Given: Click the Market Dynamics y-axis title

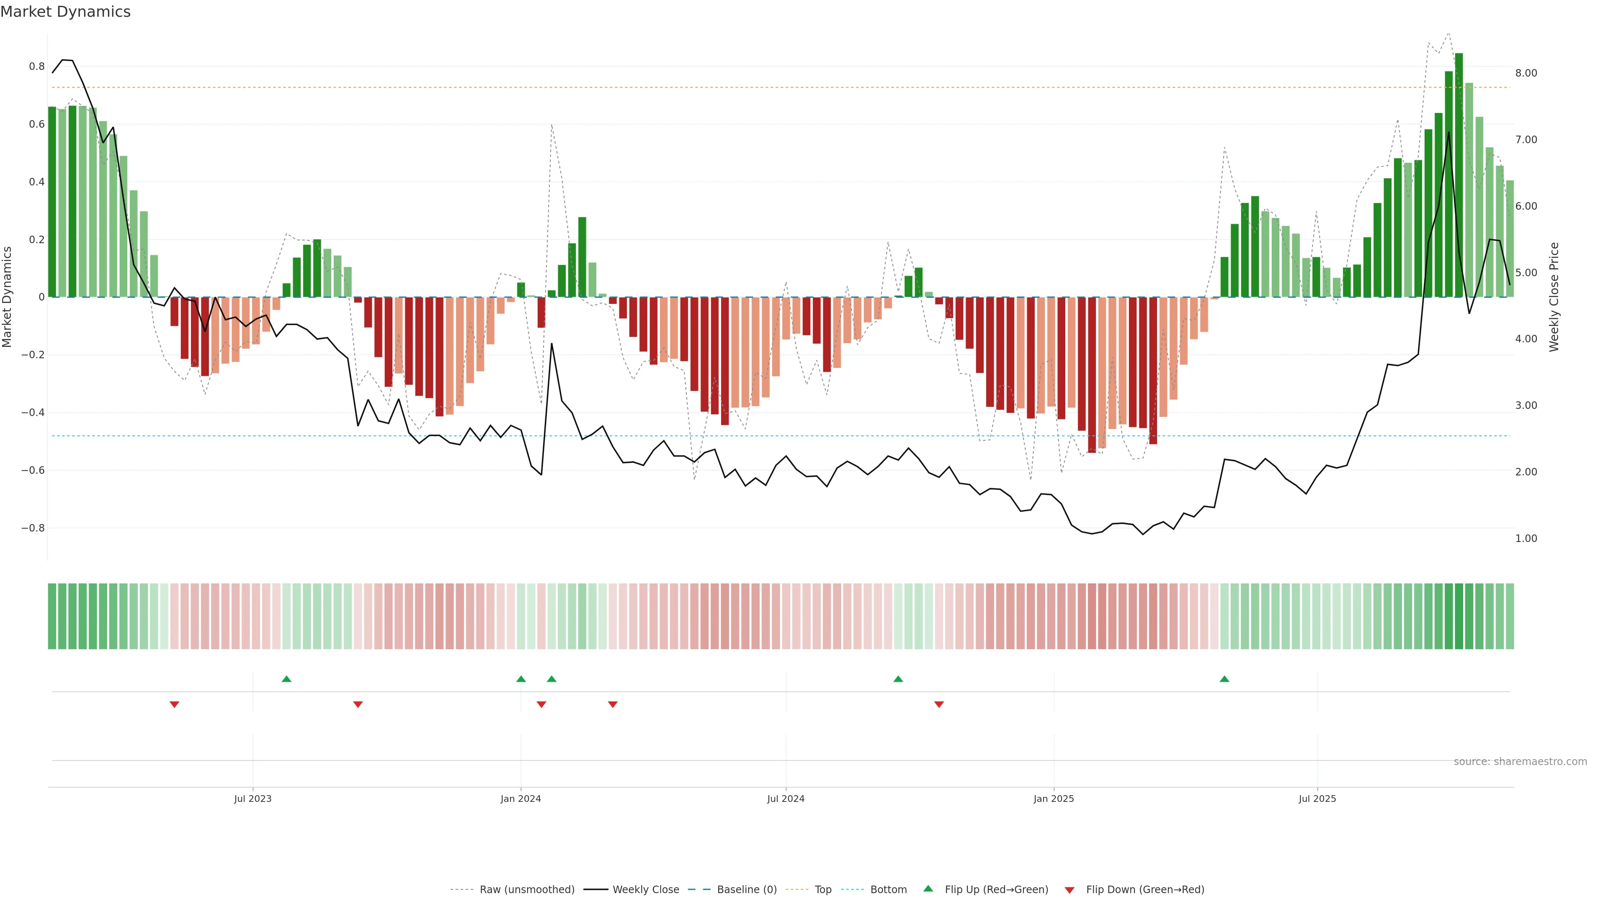Looking at the screenshot, I should pos(8,297).
